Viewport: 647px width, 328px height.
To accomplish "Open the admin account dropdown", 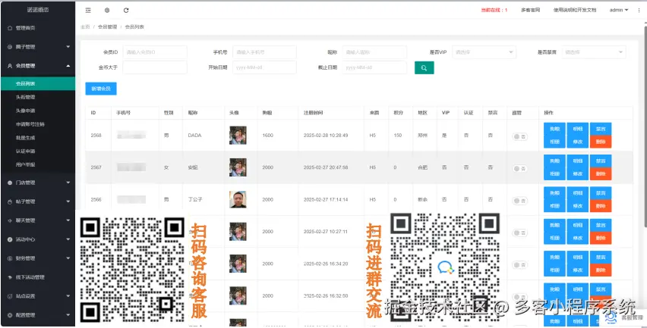I will point(619,11).
